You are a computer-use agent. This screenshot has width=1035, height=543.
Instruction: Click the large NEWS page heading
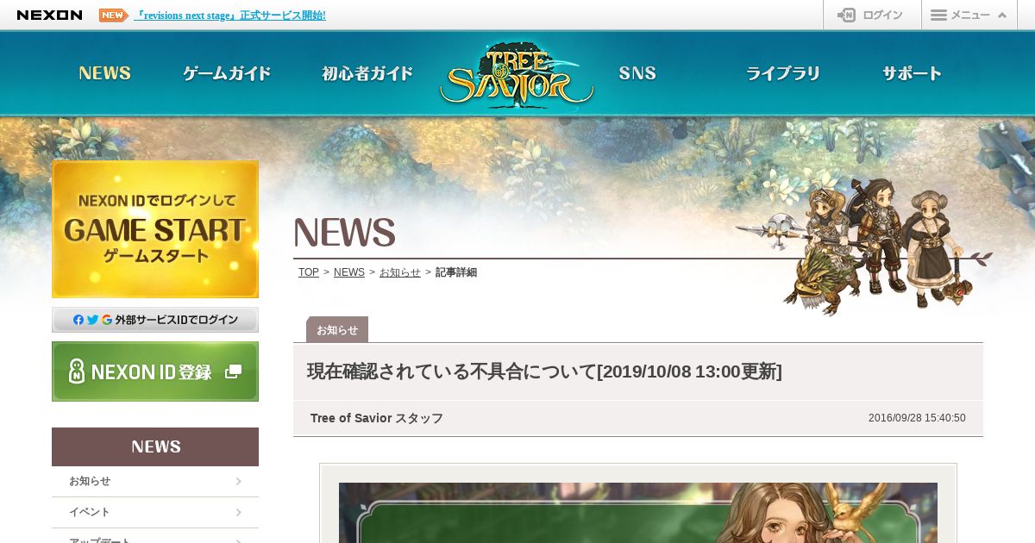[345, 233]
